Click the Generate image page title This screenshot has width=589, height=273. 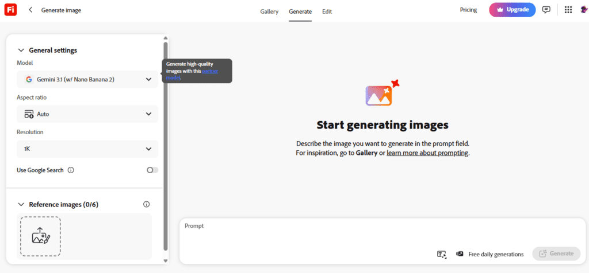click(61, 10)
